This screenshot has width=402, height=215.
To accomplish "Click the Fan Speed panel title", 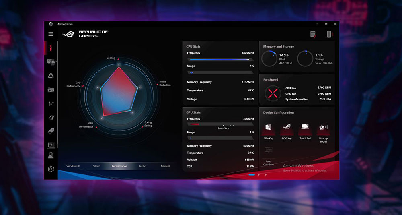I will [x=271, y=80].
